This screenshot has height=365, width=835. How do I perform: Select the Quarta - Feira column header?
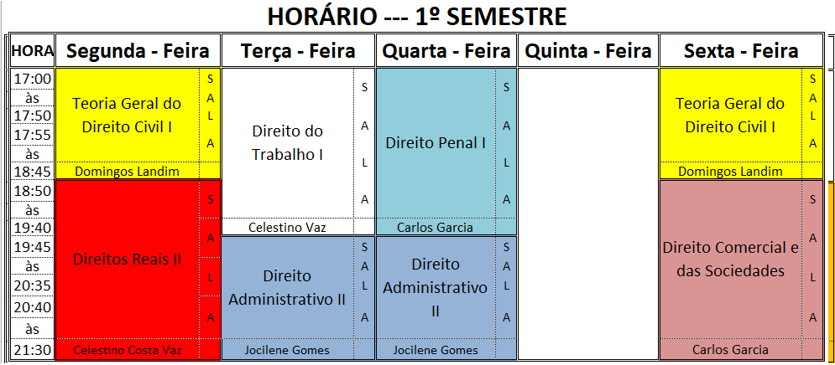pyautogui.click(x=446, y=51)
